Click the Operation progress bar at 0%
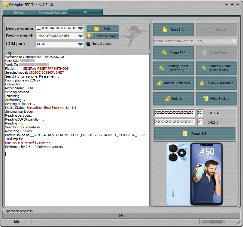 121,216
